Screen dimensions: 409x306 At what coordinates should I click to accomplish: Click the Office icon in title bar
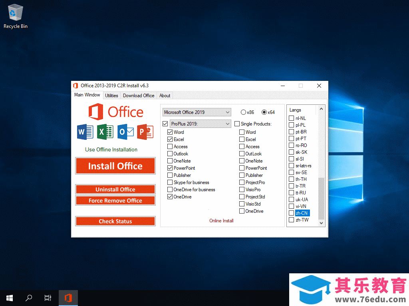click(x=75, y=86)
